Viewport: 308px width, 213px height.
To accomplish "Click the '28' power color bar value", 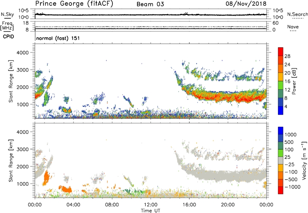I will (287, 56).
